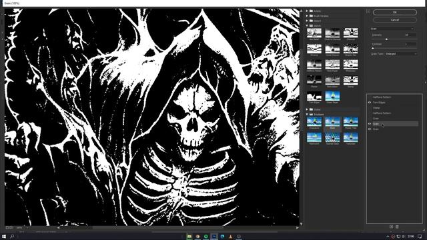
Task: Open the Grain Type dropdown
Action: (401, 54)
